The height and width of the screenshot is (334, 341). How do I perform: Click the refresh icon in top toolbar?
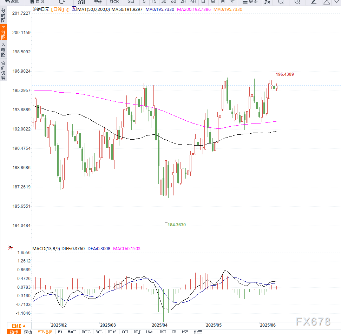62,2
